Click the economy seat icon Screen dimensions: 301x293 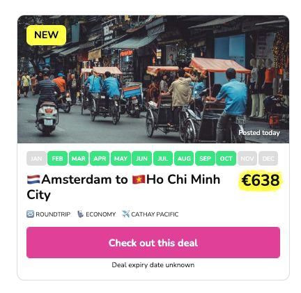(80, 214)
